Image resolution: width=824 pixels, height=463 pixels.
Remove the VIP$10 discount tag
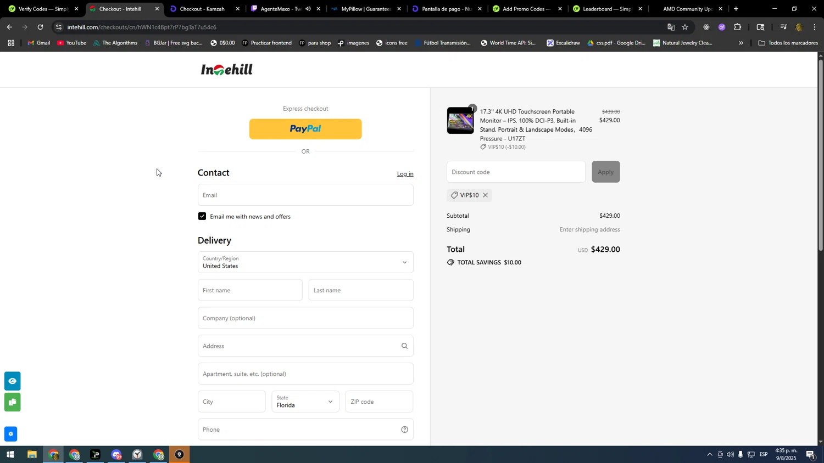(x=485, y=195)
